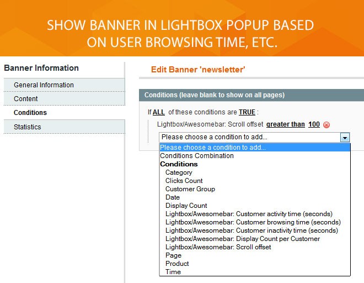Viewport: 364px width, 283px height.
Task: Click the TRUE value link
Action: coord(247,112)
